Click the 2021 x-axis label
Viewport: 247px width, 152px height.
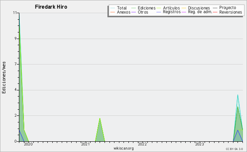(85, 144)
